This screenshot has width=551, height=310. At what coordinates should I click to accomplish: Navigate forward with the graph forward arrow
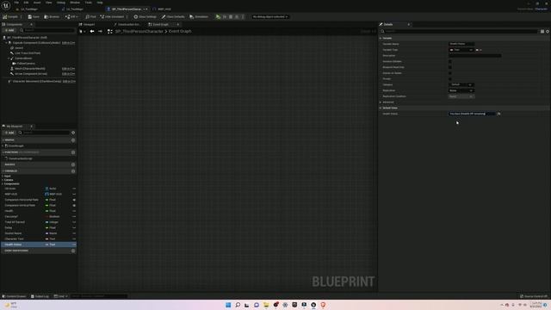(x=100, y=31)
